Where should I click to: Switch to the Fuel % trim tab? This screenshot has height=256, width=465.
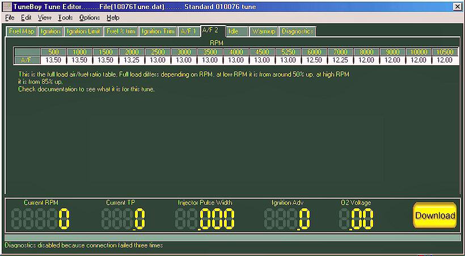(x=121, y=31)
